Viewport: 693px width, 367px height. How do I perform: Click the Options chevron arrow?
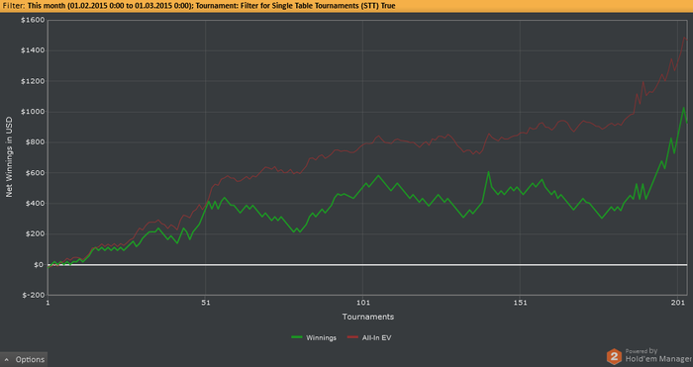7,359
